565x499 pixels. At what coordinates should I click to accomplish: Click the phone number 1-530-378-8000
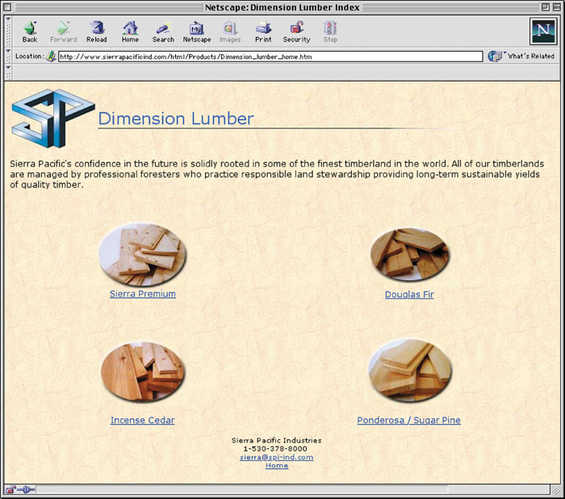click(275, 449)
